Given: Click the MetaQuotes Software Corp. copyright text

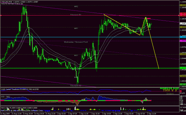Looking at the screenshot, I should tap(22, 111).
